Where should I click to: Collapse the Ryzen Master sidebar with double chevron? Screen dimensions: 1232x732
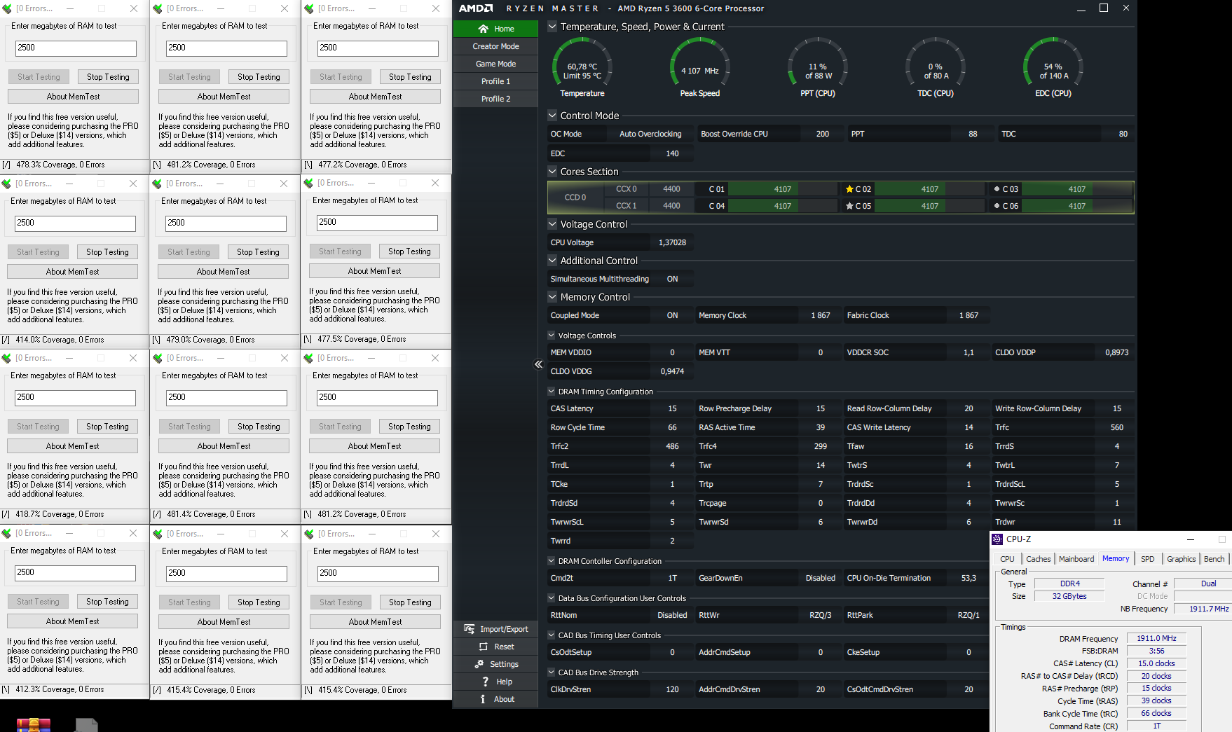tap(538, 364)
